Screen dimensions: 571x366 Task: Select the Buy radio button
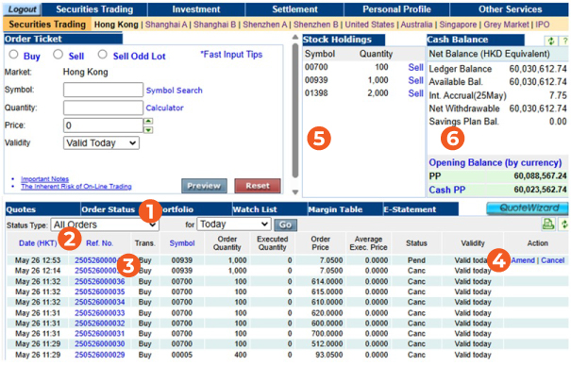point(13,55)
